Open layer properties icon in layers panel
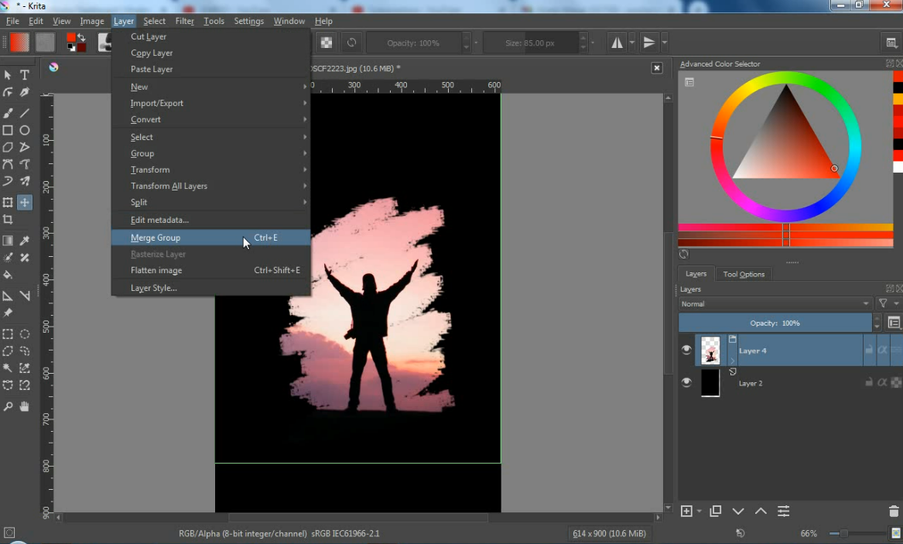 pos(784,511)
